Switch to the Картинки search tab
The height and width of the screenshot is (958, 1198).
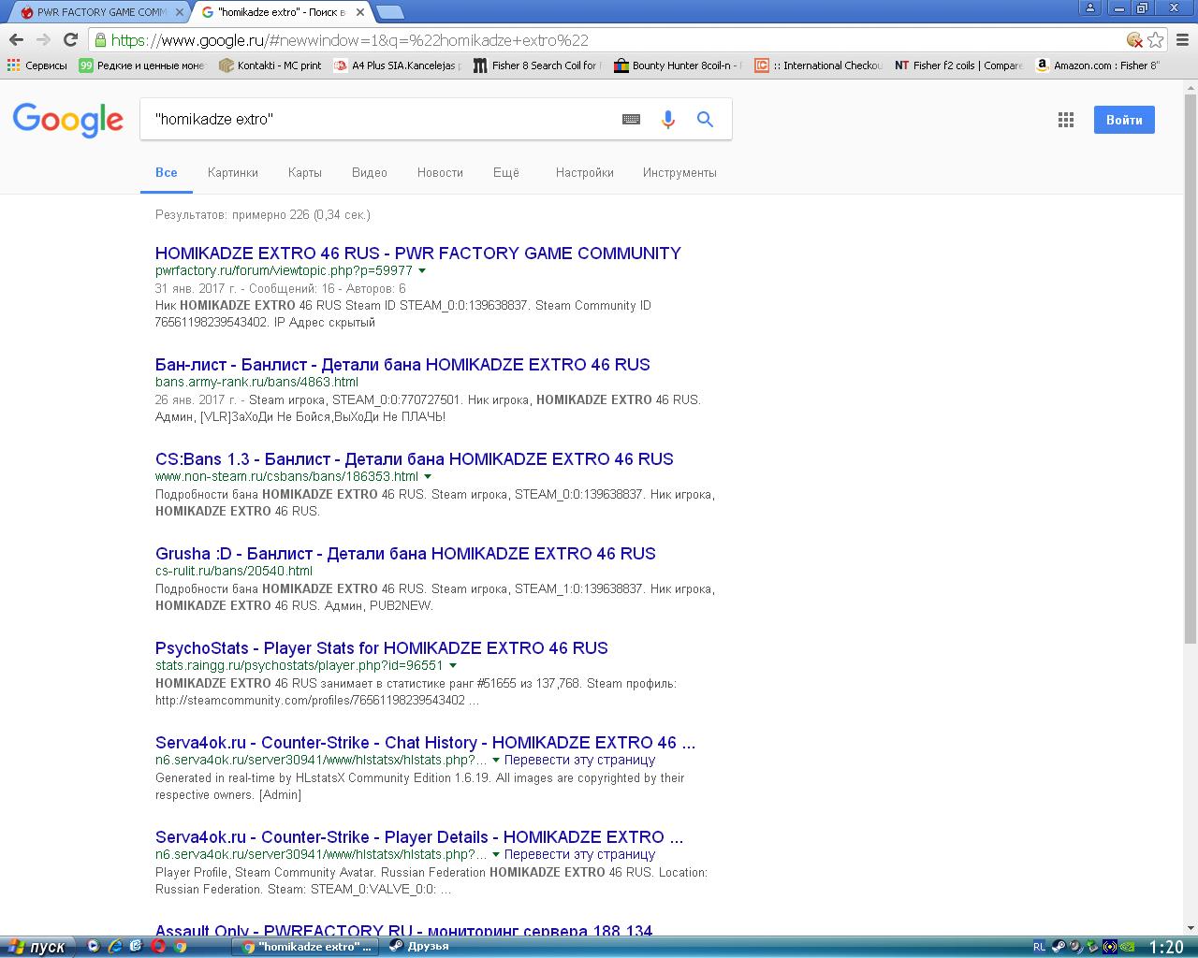tap(232, 172)
